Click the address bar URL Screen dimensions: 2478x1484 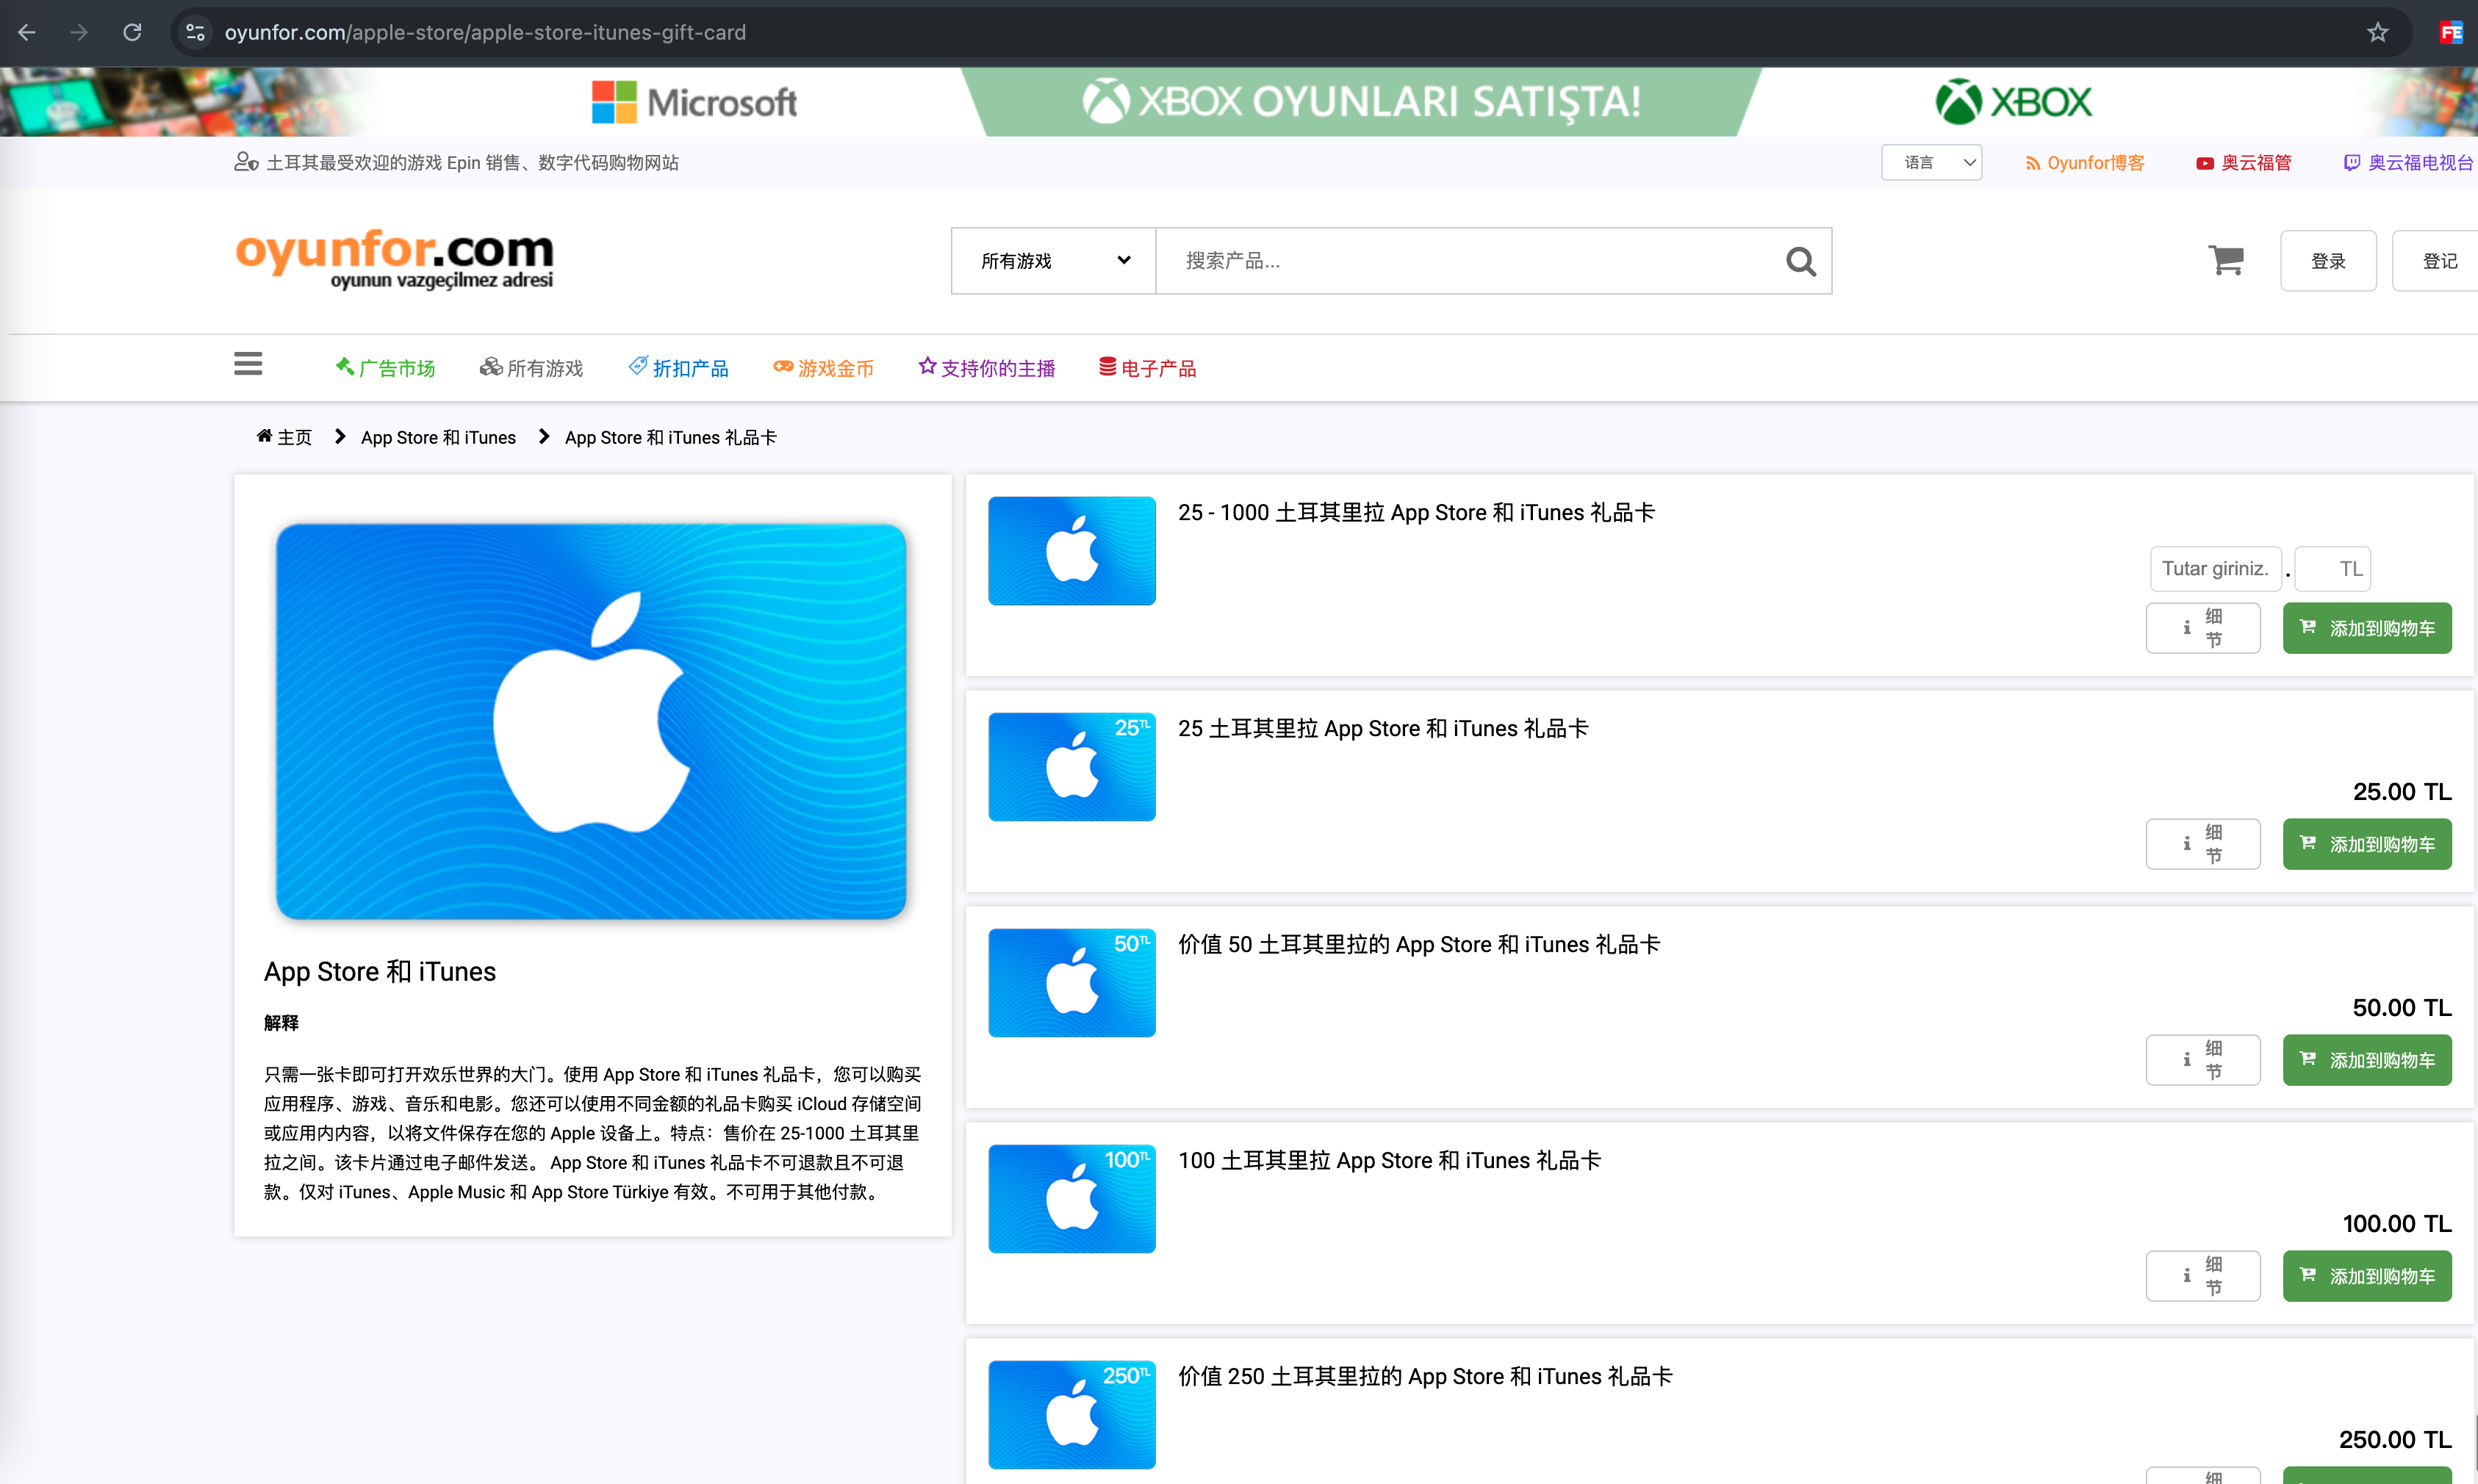click(485, 32)
